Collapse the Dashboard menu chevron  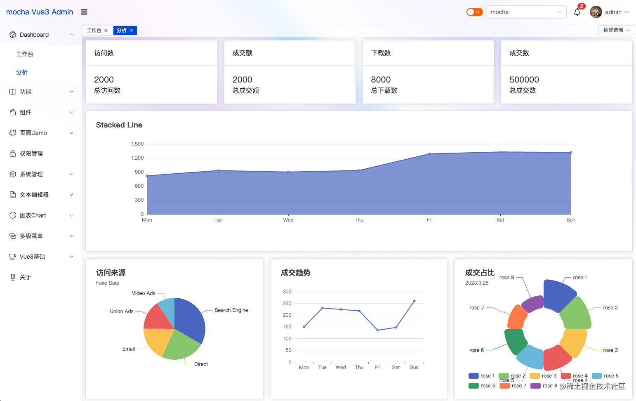pos(71,35)
